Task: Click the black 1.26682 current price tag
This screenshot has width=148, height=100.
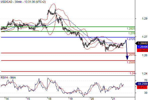Action: [x=142, y=43]
